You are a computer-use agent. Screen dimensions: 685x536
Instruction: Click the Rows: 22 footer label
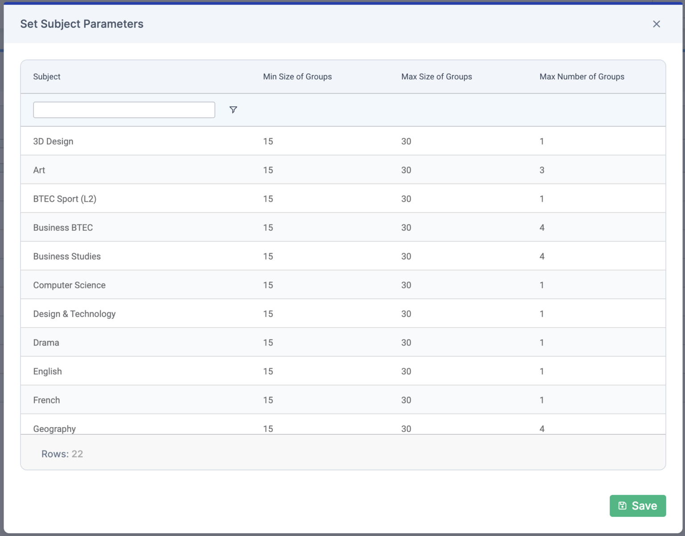coord(62,453)
